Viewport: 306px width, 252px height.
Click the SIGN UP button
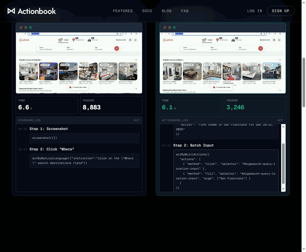[281, 11]
